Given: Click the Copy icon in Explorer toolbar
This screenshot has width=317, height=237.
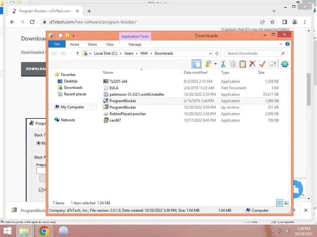Looking at the screenshot, I should click(x=233, y=64).
